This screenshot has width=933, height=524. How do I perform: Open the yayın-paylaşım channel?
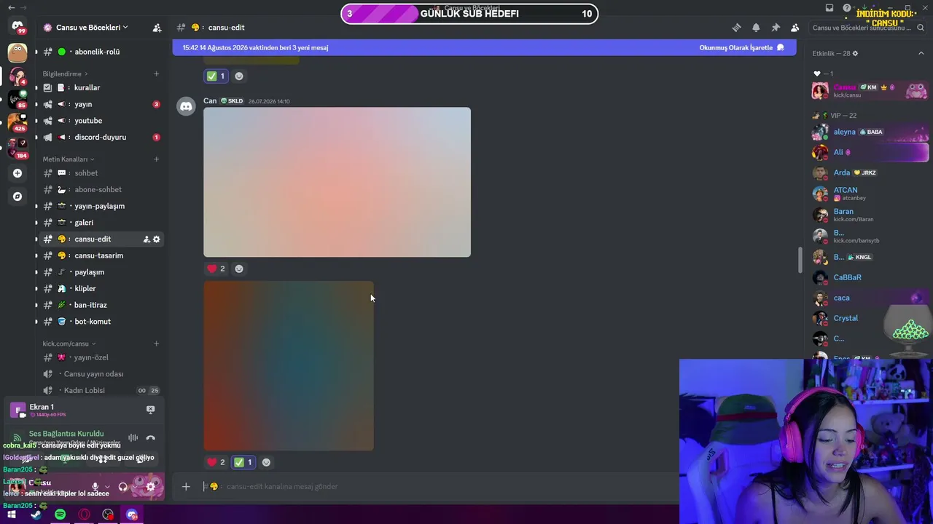click(100, 206)
